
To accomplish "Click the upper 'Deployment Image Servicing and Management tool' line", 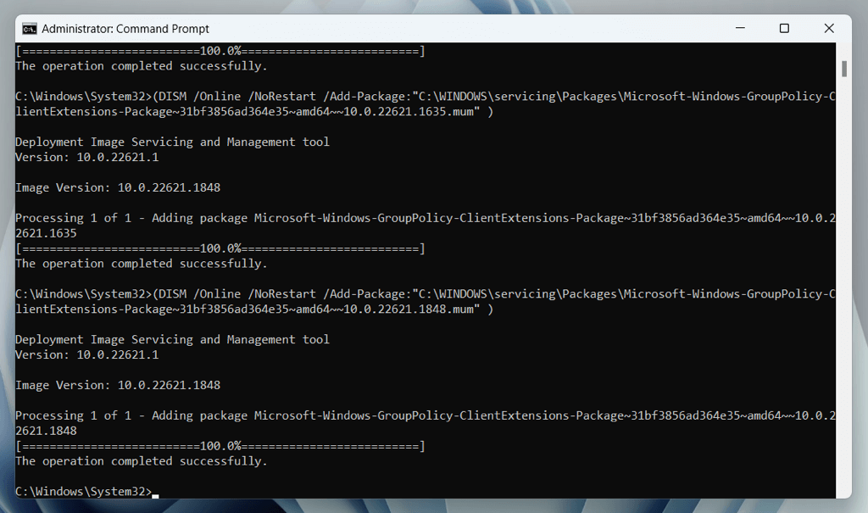I will pos(172,142).
